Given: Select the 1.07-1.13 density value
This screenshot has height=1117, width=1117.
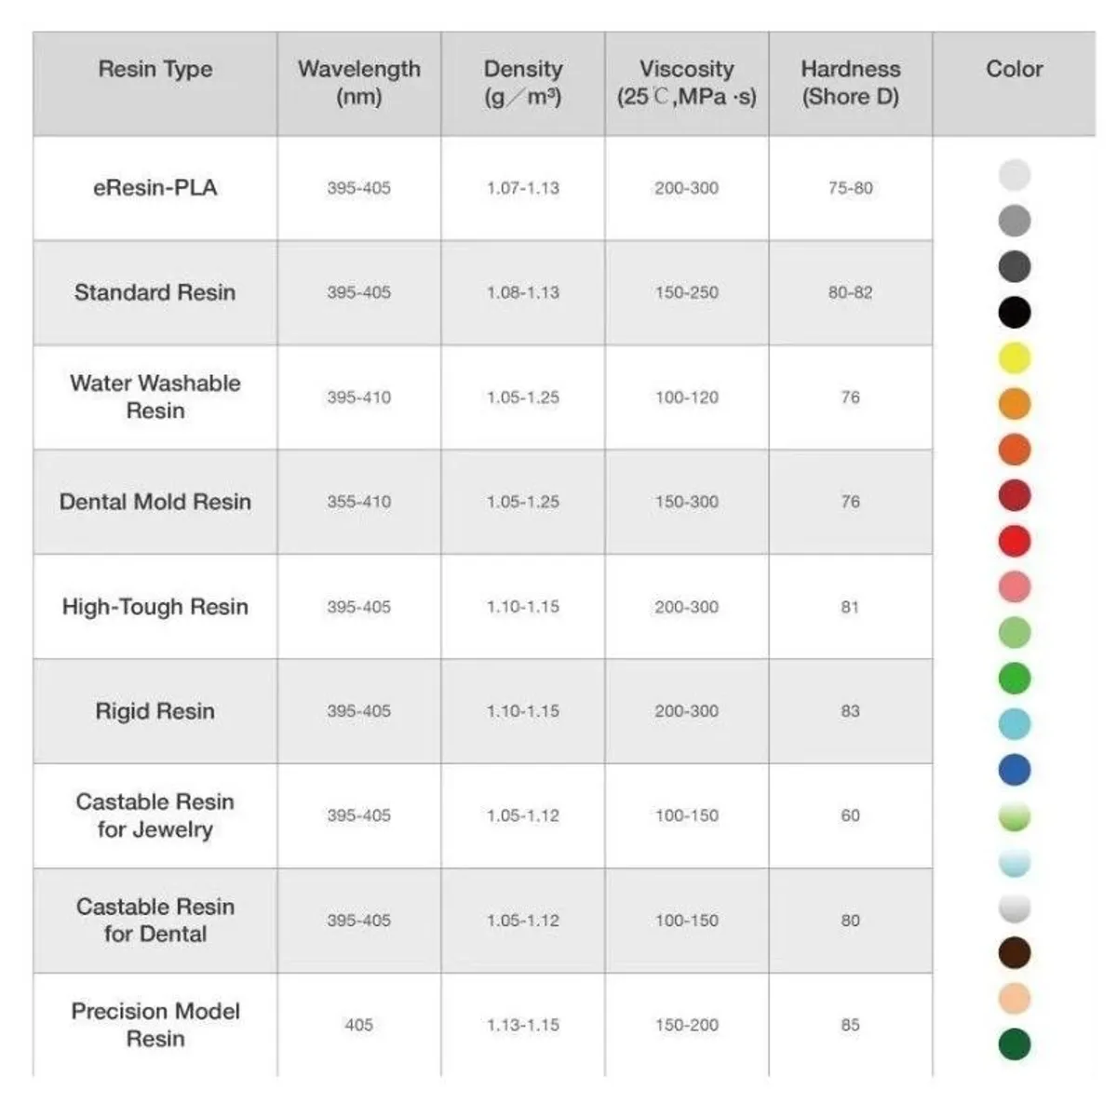Looking at the screenshot, I should [523, 188].
